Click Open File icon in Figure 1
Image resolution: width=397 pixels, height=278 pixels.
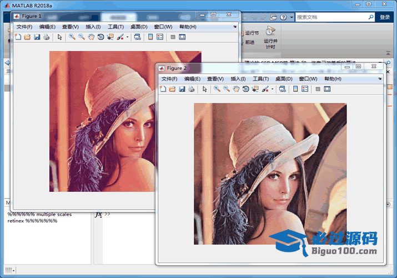pos(27,37)
